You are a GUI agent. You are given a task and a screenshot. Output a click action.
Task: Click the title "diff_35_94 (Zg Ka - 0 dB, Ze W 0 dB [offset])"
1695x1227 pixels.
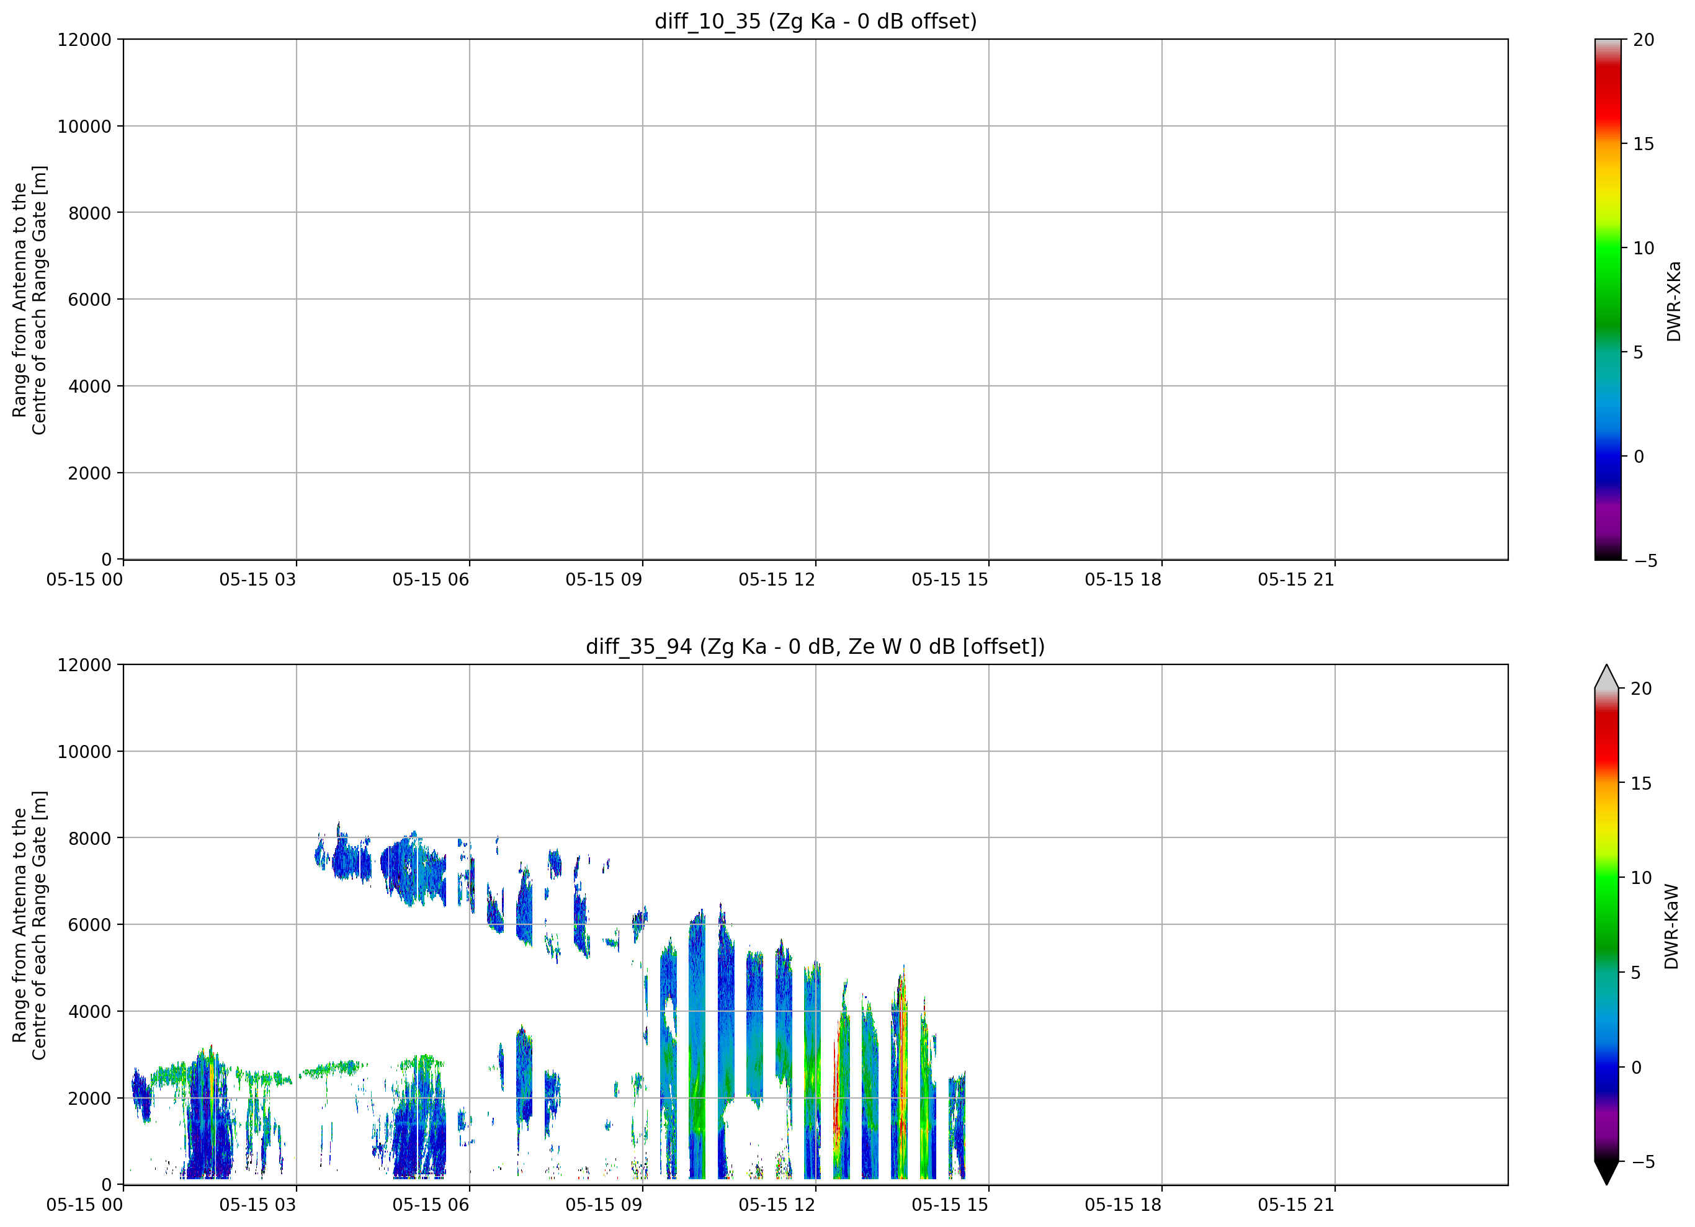(815, 646)
